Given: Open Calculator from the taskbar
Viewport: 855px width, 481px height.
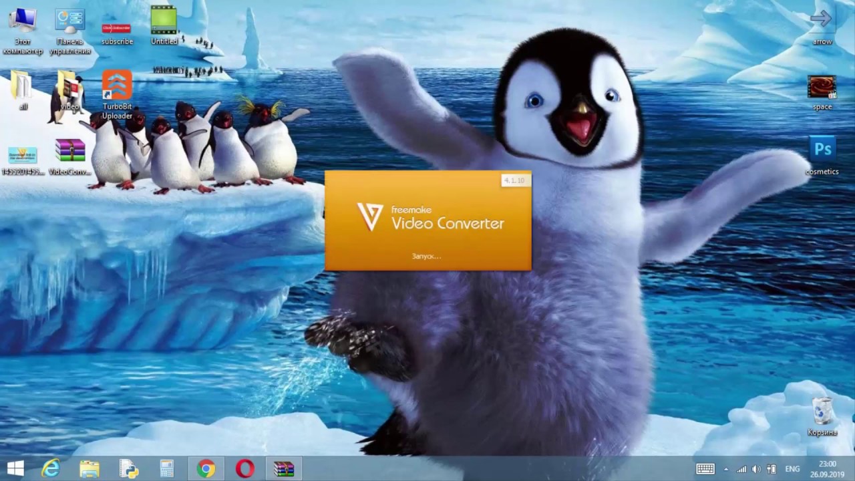Looking at the screenshot, I should point(167,469).
